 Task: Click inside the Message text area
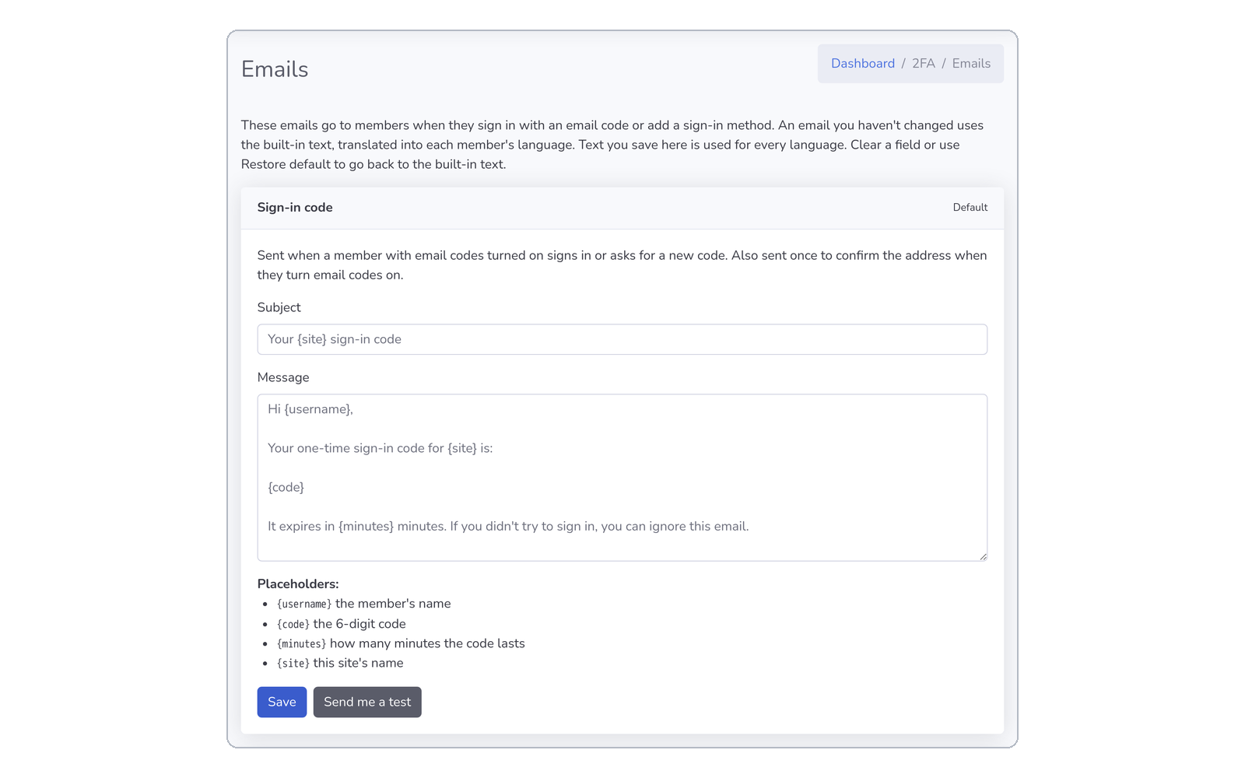tap(622, 478)
